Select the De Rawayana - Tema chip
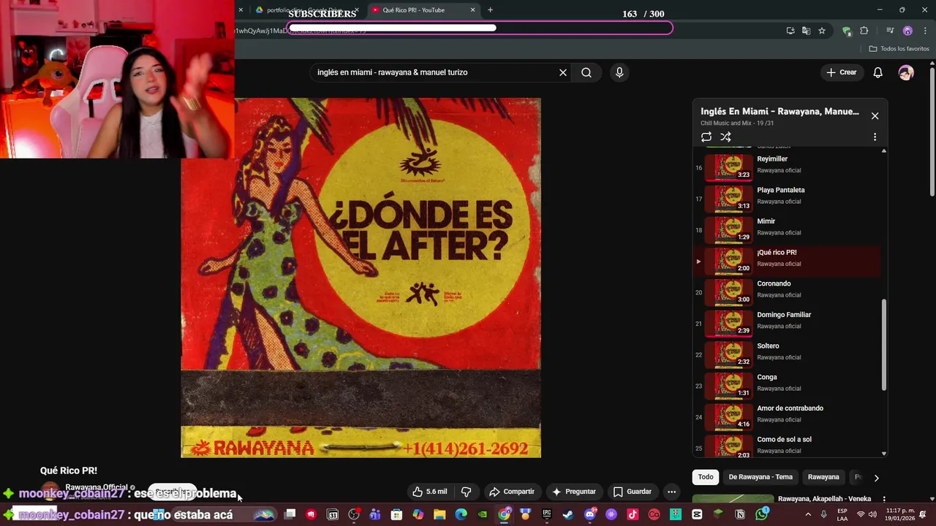The height and width of the screenshot is (526, 936). click(x=760, y=477)
